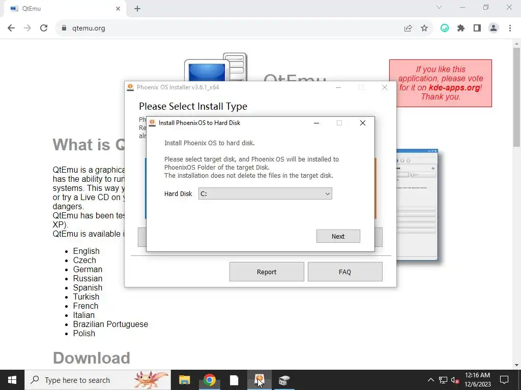Open the Chrome Extensions puzzle icon
Viewport: 521px width, 390px height.
(x=461, y=28)
